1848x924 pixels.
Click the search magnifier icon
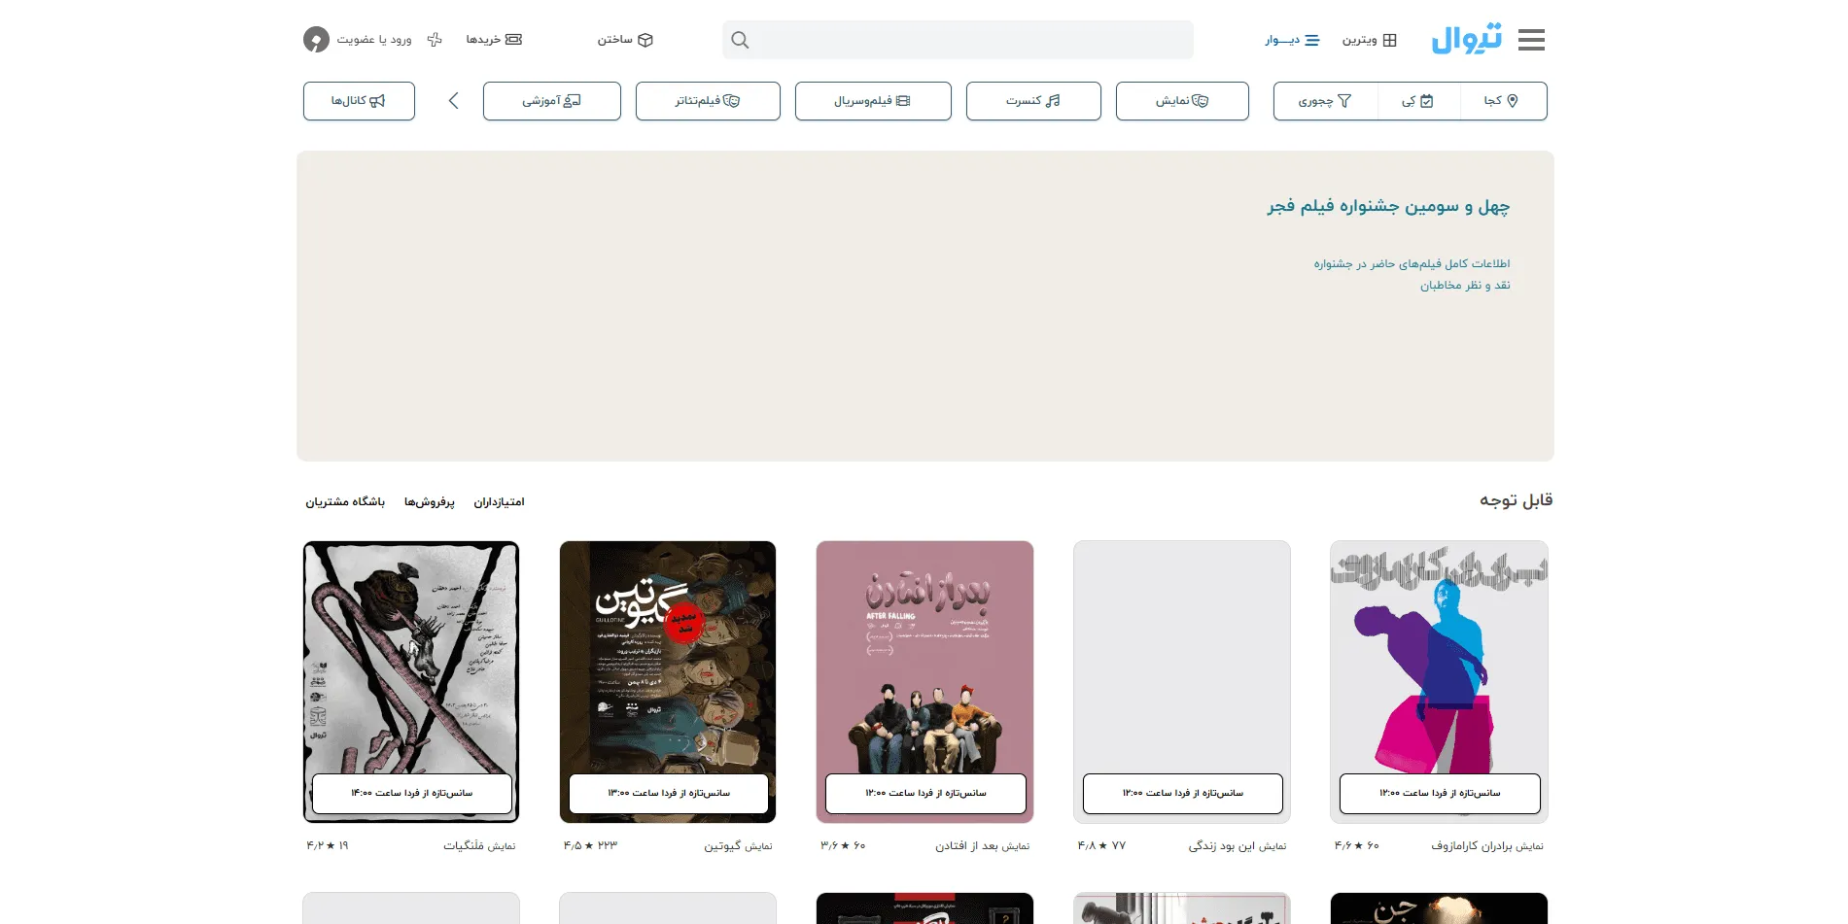pyautogui.click(x=740, y=40)
